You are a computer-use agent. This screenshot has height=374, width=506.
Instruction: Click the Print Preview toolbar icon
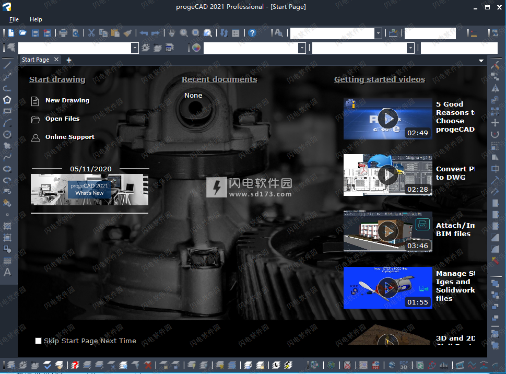click(x=76, y=33)
